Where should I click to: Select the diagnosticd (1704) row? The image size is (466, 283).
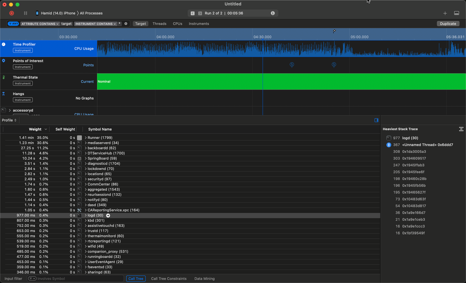tap(190, 164)
